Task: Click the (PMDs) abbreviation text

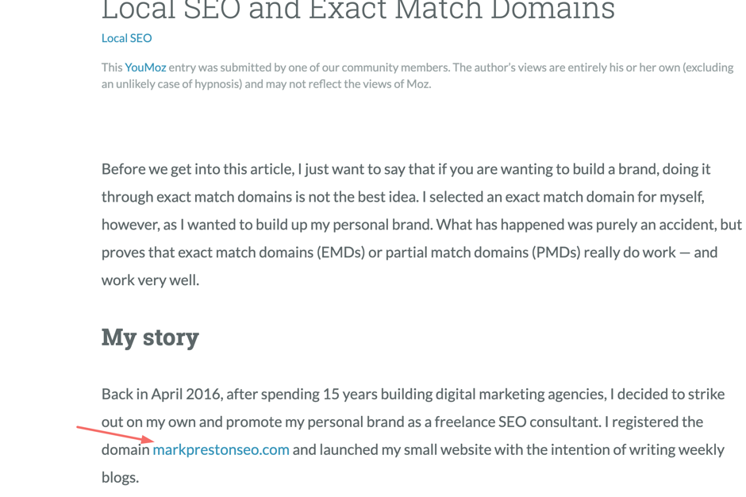Action: click(x=556, y=252)
